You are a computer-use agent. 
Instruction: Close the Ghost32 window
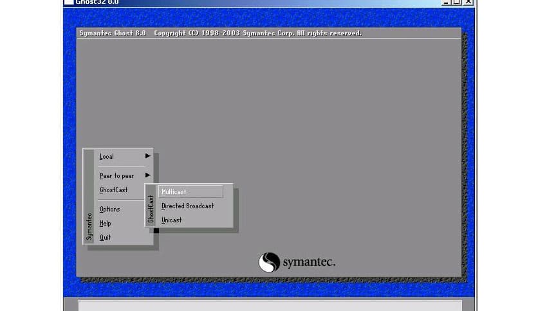[x=468, y=2]
